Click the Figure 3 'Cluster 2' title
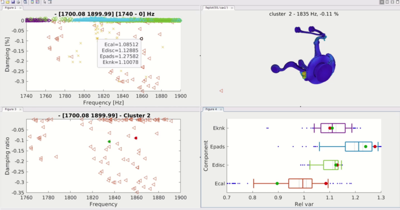The width and height of the screenshot is (400, 210). 104,115
